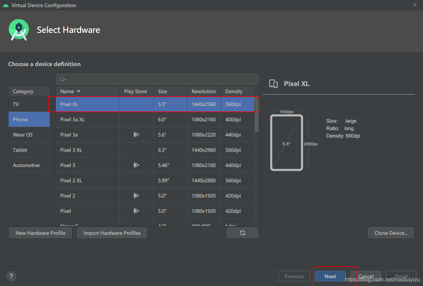Click the New Hardware Profile button
Image resolution: width=423 pixels, height=286 pixels.
pos(41,233)
